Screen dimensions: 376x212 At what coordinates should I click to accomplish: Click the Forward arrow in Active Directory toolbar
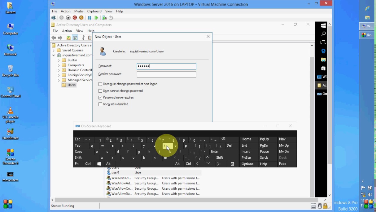tap(60, 38)
